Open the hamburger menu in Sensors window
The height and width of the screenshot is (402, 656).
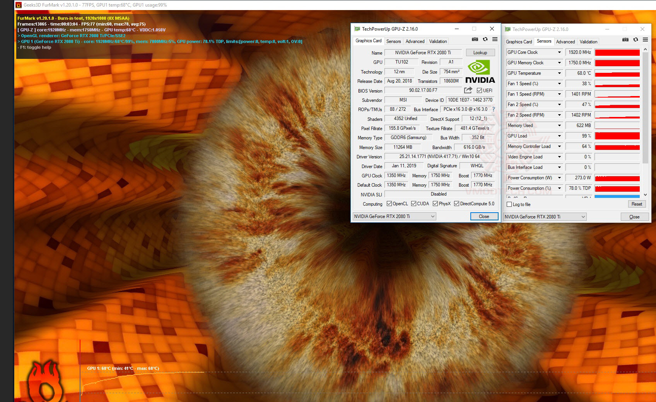(x=645, y=40)
